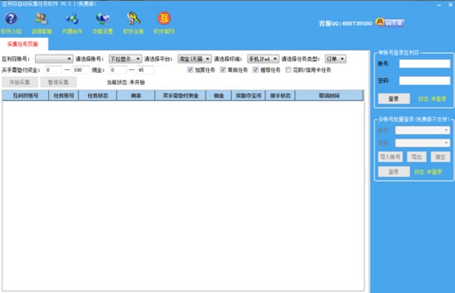Click 开始采集 button
Screen dimensions: 455x293
(20, 82)
